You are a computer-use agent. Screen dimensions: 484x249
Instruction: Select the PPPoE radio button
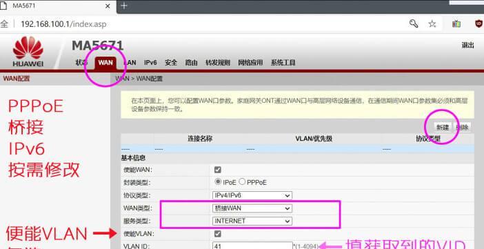tap(242, 181)
